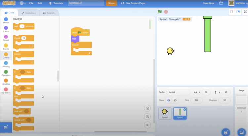
Task: Switch to the Costumes tab
Action: coord(28,13)
